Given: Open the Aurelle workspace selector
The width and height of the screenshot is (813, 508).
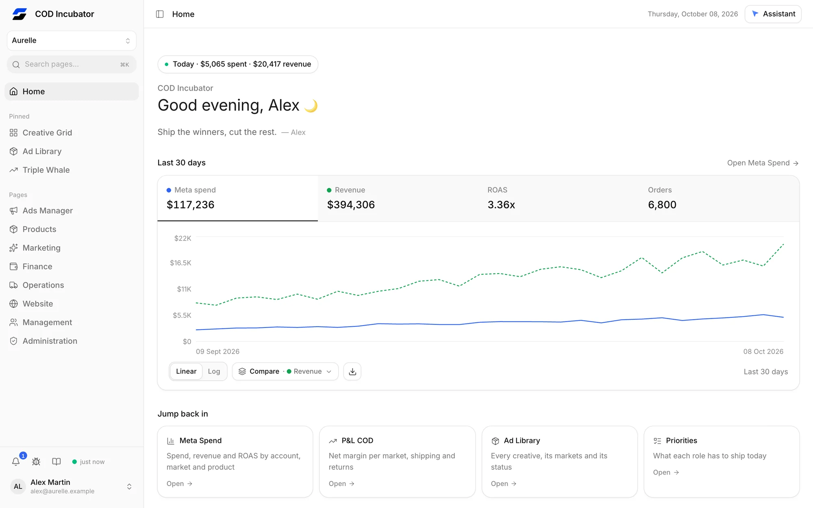Looking at the screenshot, I should [x=72, y=41].
